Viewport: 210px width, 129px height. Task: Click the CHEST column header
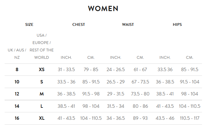[79, 25]
